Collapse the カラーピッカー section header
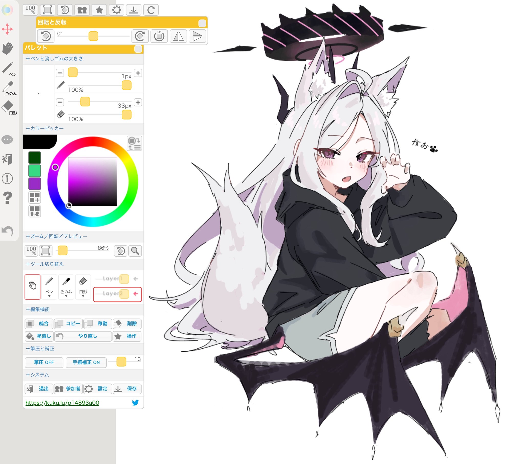Image resolution: width=524 pixels, height=464 pixels. (x=45, y=128)
